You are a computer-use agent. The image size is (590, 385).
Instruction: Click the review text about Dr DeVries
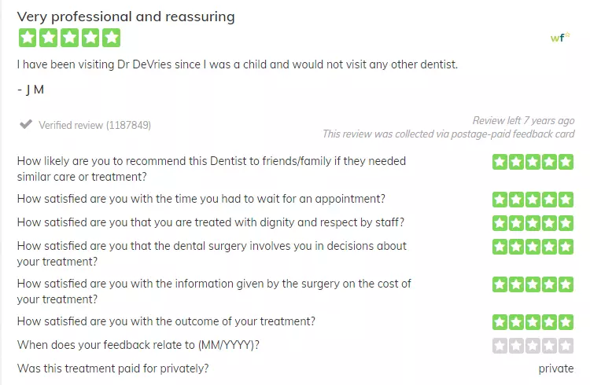238,64
